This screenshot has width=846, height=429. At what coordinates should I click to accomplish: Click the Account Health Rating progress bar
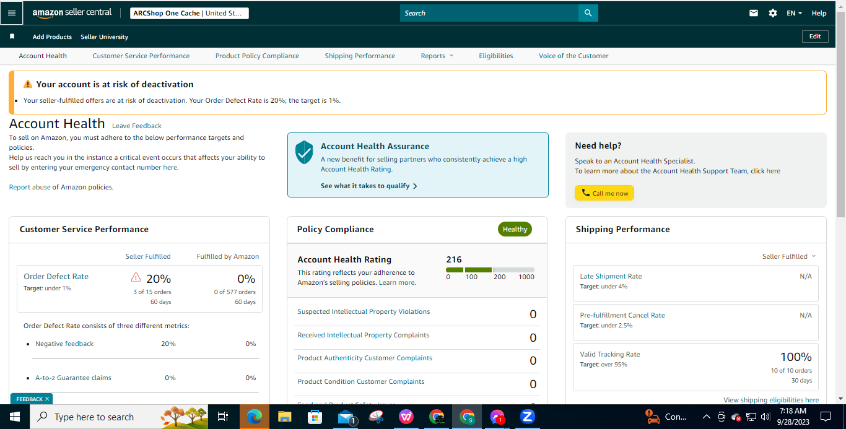pyautogui.click(x=490, y=270)
